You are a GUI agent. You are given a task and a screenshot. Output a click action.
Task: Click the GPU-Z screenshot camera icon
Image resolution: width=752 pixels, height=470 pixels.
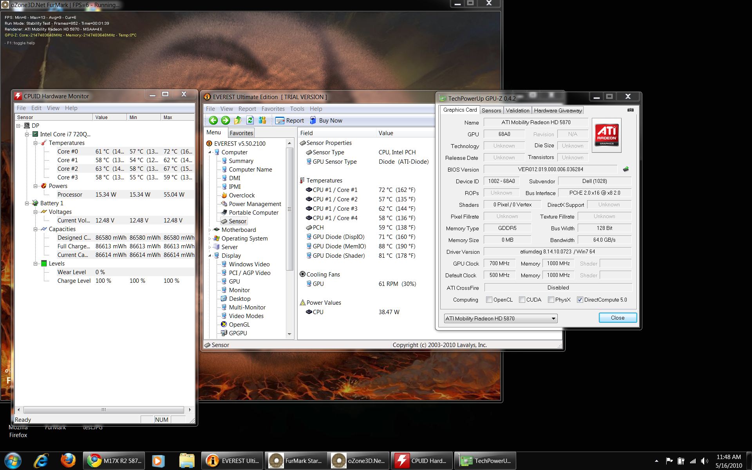630,110
